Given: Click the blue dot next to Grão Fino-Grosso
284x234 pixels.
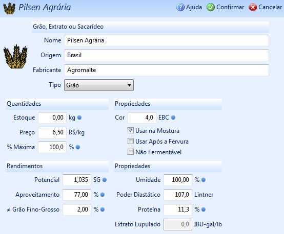Looking at the screenshot, I should coord(103,209).
